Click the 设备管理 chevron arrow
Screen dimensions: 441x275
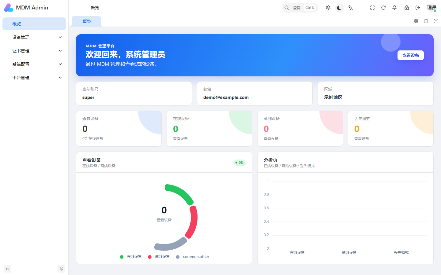tap(60, 37)
